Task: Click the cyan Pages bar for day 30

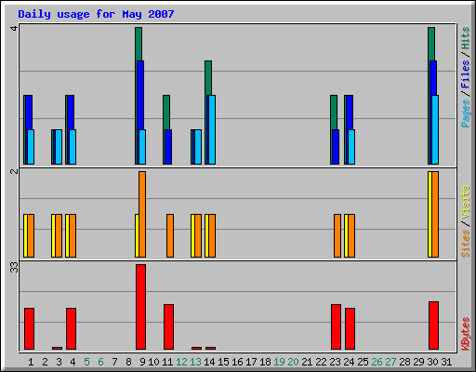Action: tap(435, 129)
